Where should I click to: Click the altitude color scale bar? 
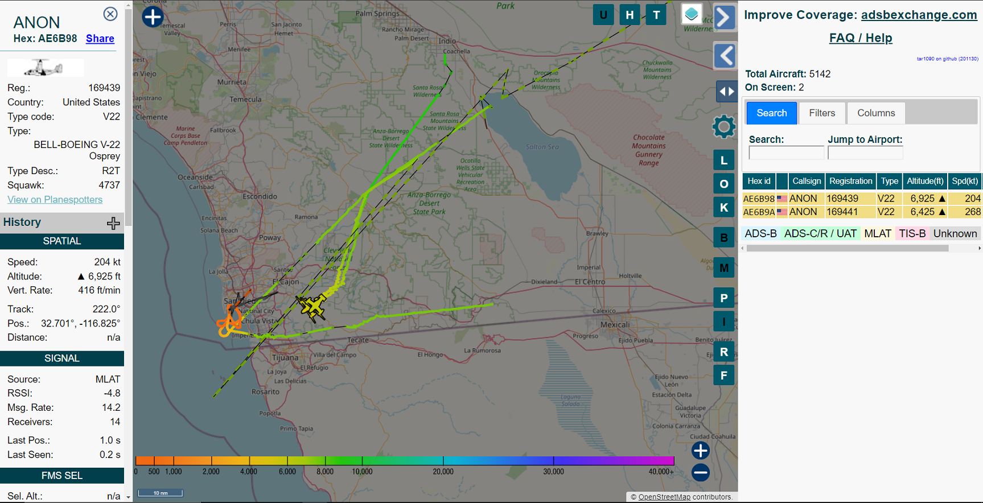pos(404,460)
